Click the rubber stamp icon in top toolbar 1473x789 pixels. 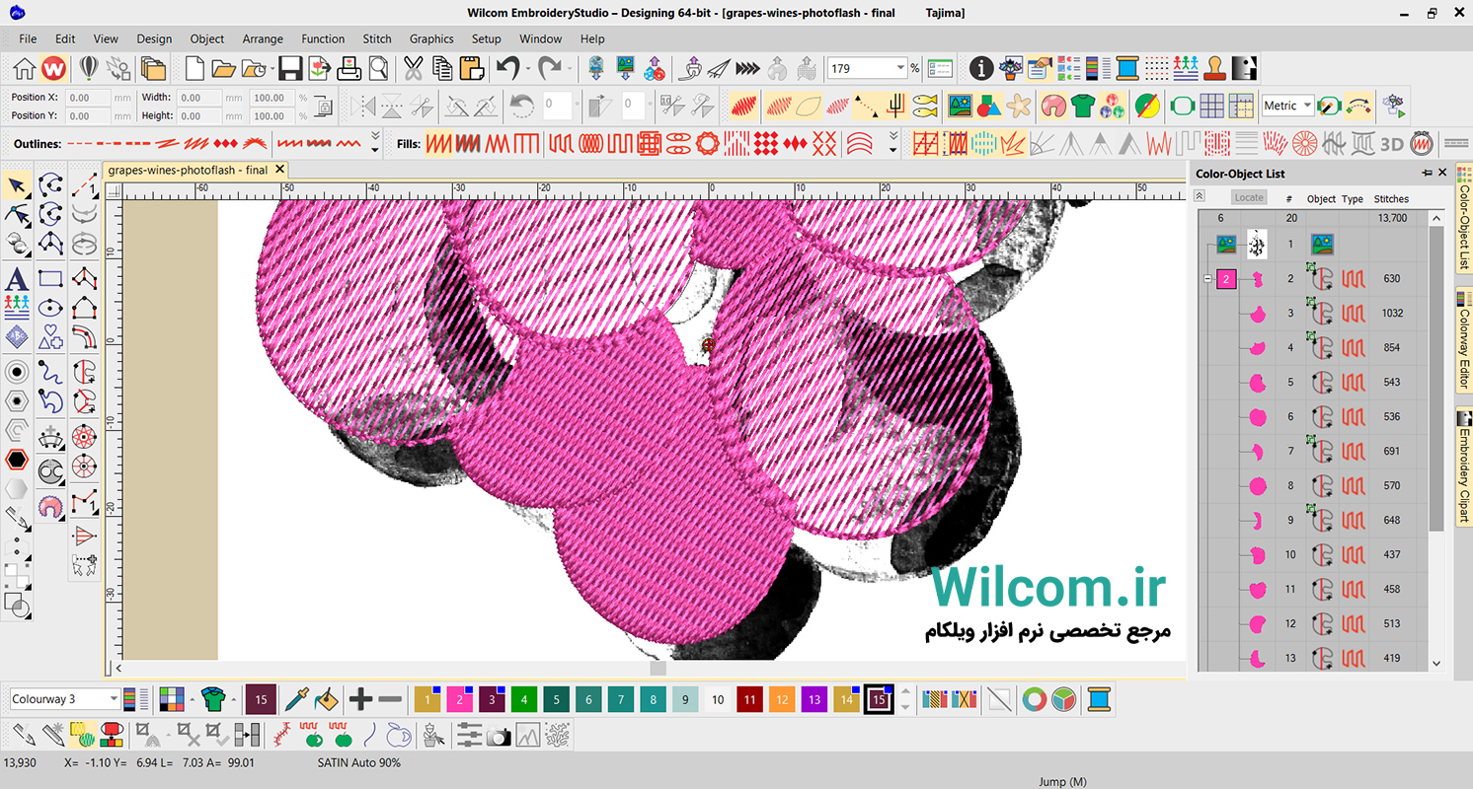1216,68
